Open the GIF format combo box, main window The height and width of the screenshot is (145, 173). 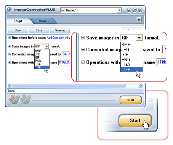pyautogui.click(x=42, y=46)
